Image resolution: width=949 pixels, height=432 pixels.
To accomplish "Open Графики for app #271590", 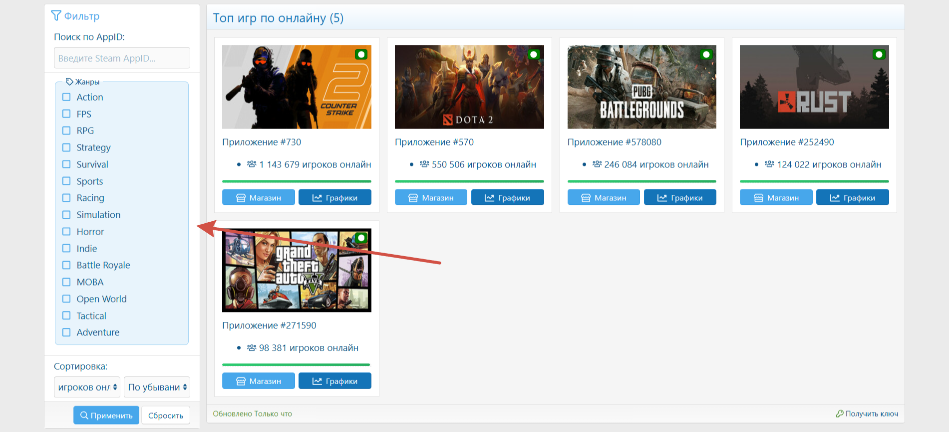I will coord(335,381).
